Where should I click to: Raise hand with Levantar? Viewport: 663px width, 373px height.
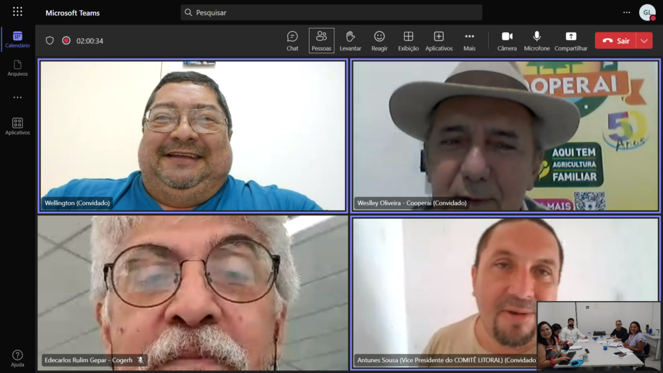point(350,41)
